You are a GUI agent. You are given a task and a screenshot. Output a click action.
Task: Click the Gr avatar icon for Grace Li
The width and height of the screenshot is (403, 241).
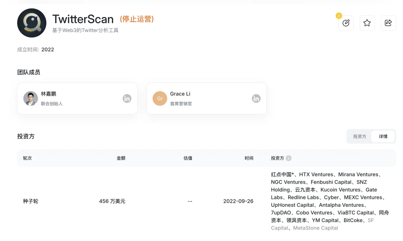(x=160, y=99)
